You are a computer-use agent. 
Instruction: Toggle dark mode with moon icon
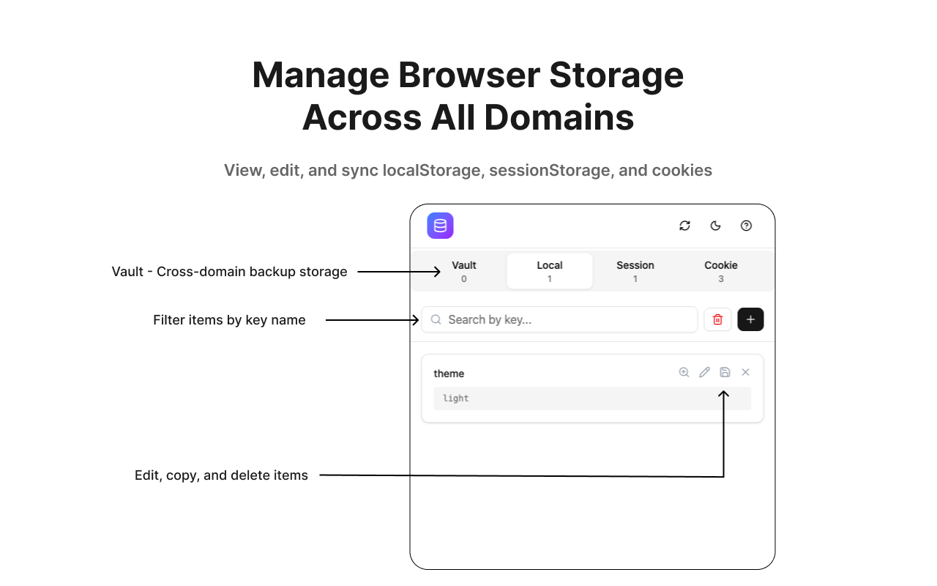click(x=715, y=226)
